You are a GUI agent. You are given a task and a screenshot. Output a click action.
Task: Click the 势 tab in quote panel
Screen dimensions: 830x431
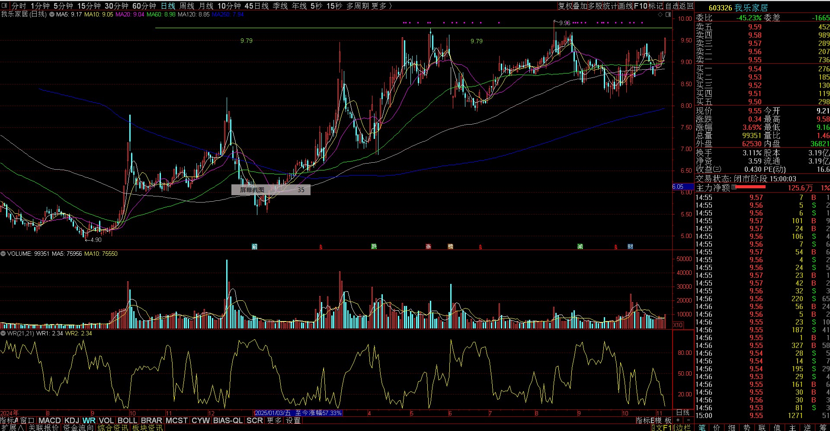click(747, 427)
